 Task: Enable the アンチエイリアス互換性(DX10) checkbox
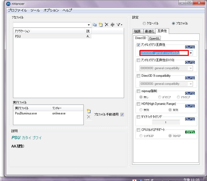point(138,60)
